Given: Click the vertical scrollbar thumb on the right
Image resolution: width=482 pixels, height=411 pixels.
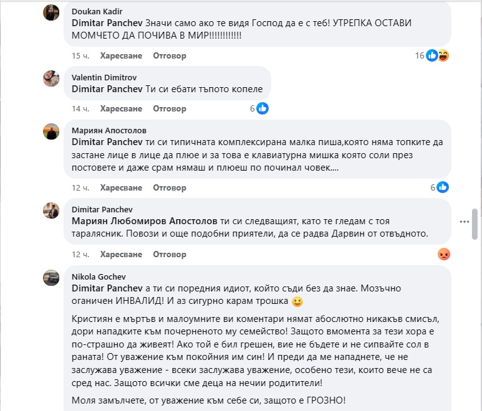Looking at the screenshot, I should 475,224.
